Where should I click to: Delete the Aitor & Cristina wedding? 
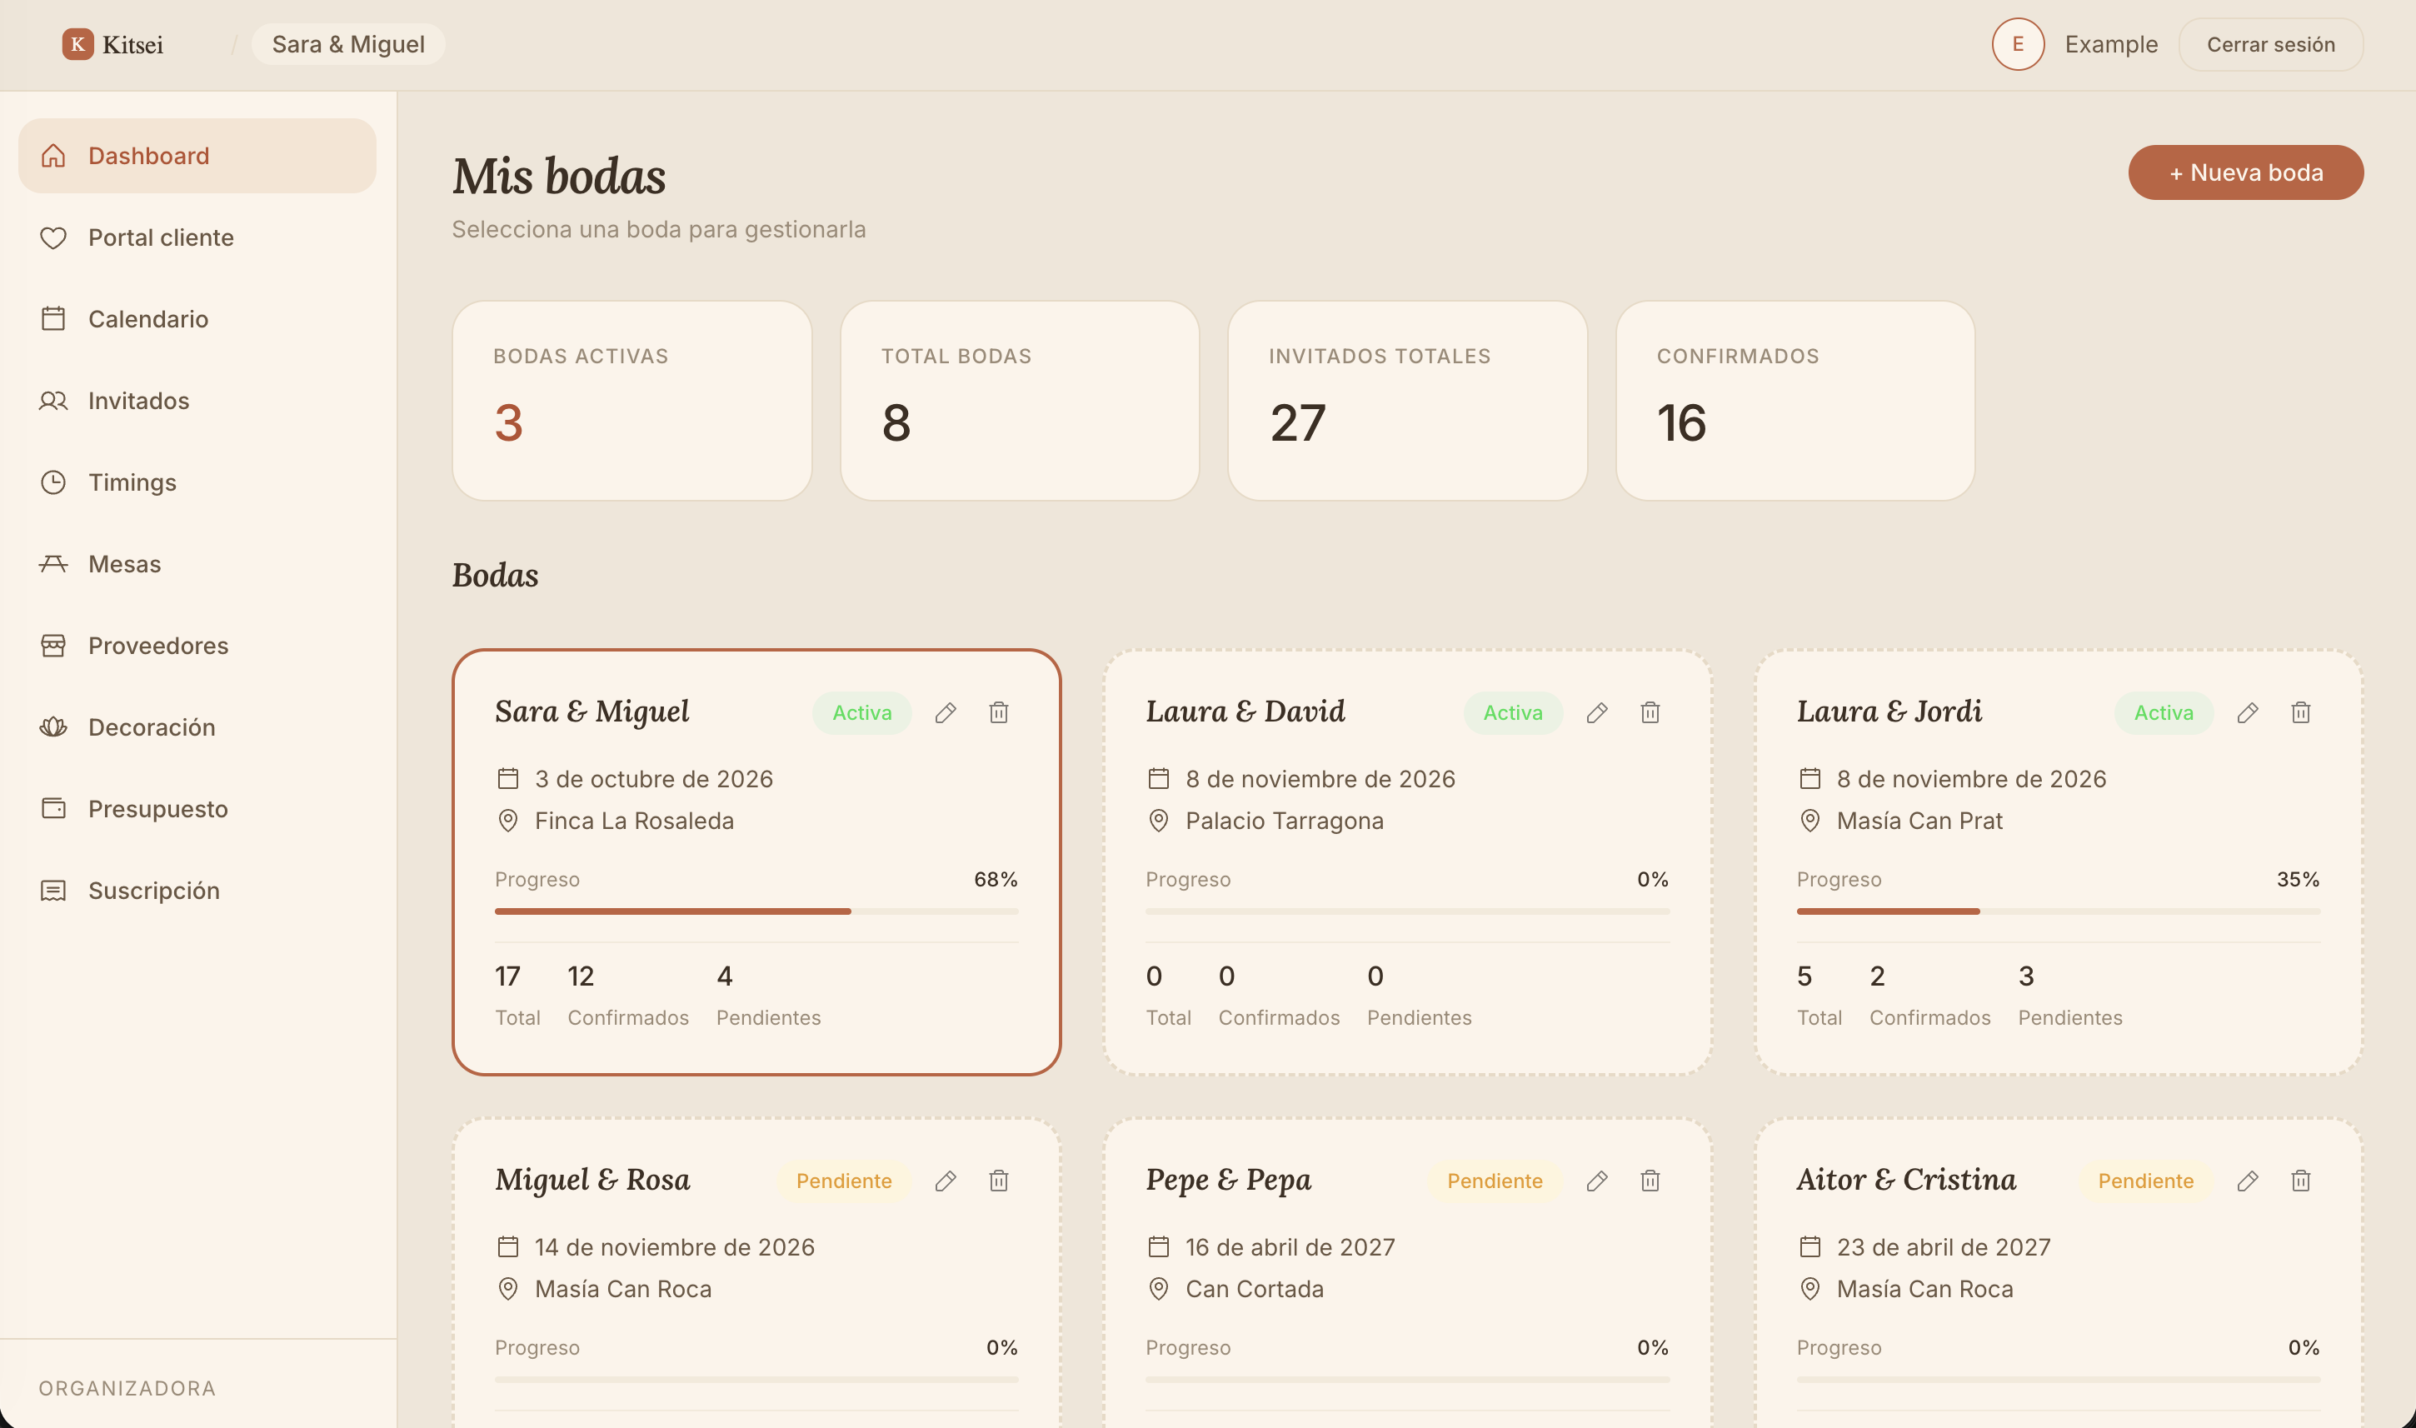point(2300,1181)
